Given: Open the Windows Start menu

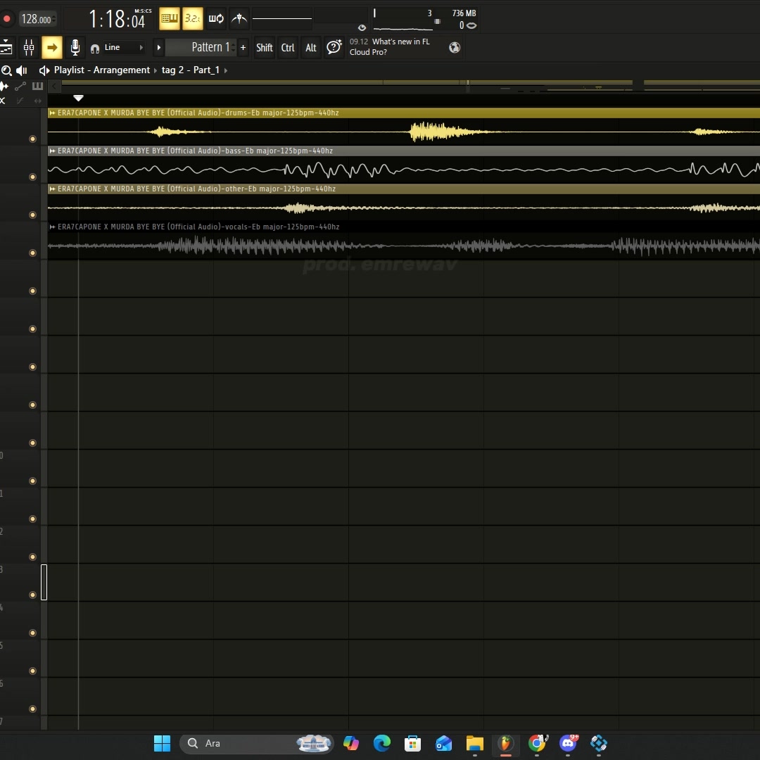Looking at the screenshot, I should pyautogui.click(x=162, y=743).
